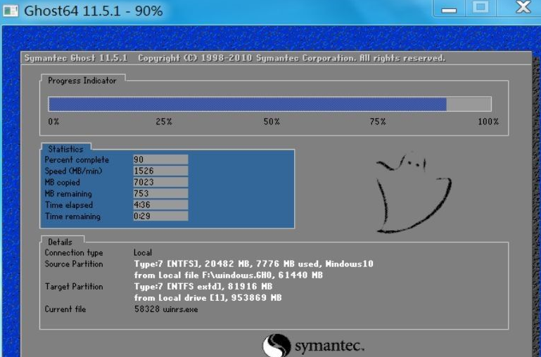Click the 'Connection type' label
Screen dimensions: 541x357
[74, 252]
